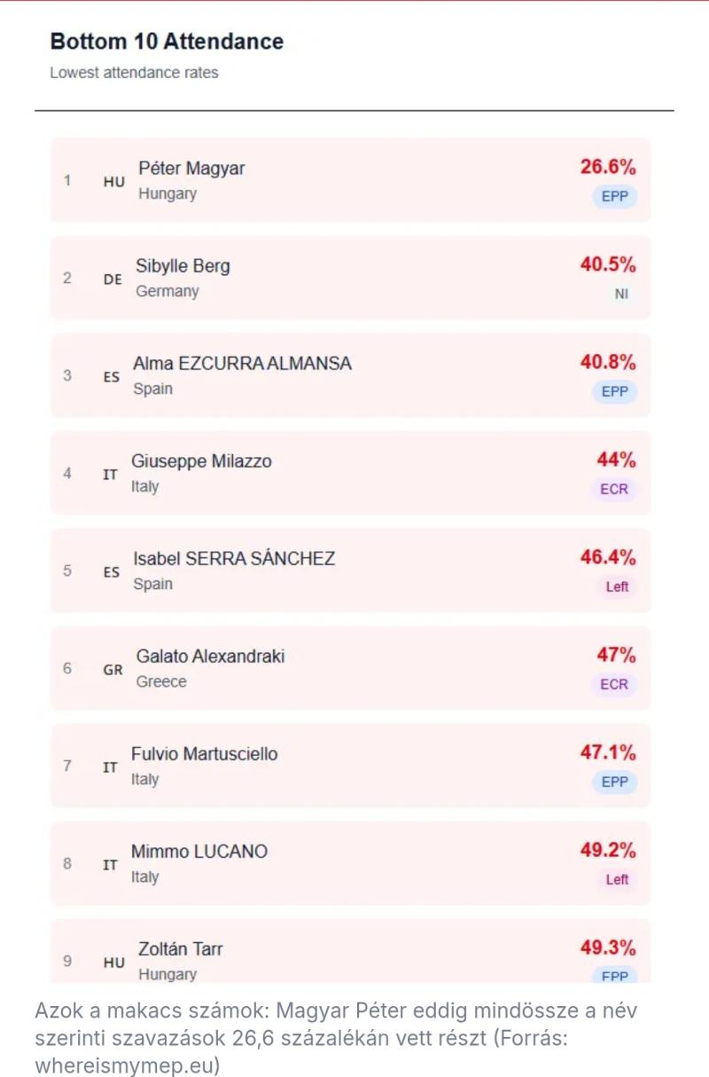Click the EPP party badge in Péter Magyar's row
The image size is (709, 1077).
coord(614,196)
